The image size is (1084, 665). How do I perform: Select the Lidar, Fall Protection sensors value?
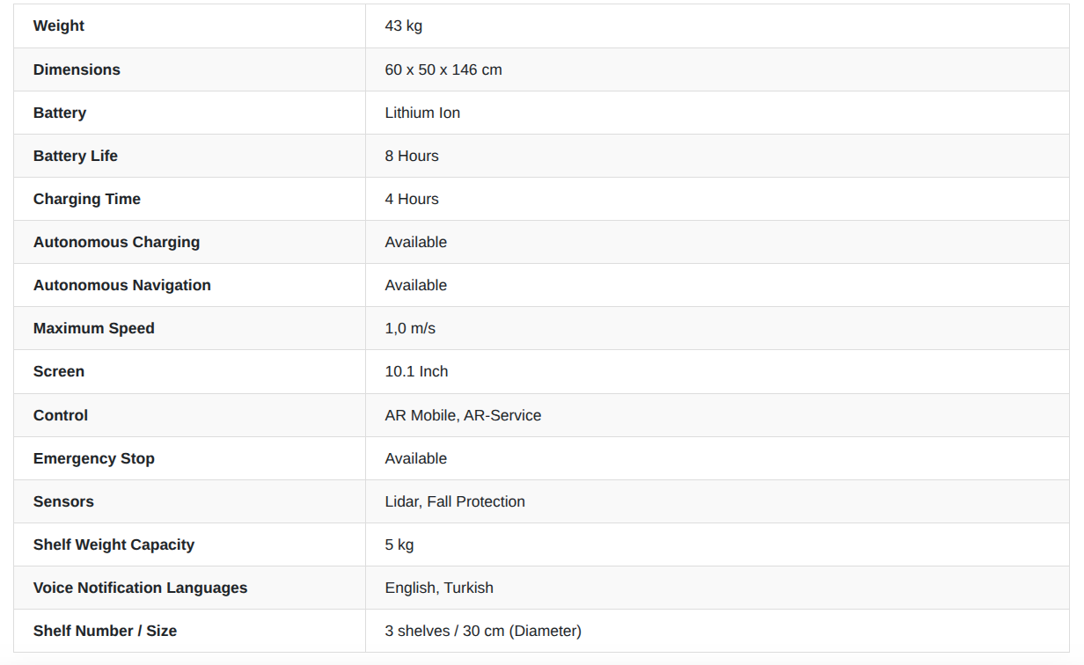tap(455, 501)
